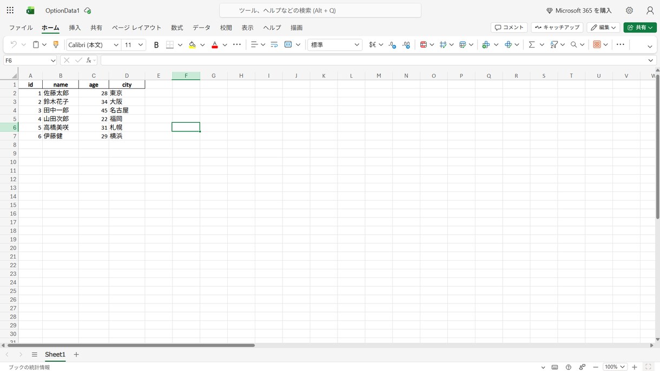The image size is (660, 371).
Task: Expand the formula bar chevron
Action: click(650, 61)
